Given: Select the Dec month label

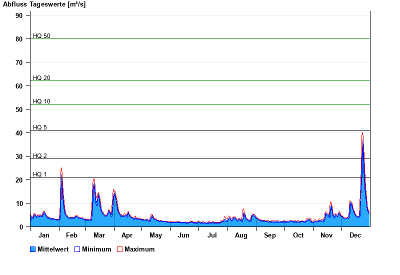Looking at the screenshot, I should 355,235.
